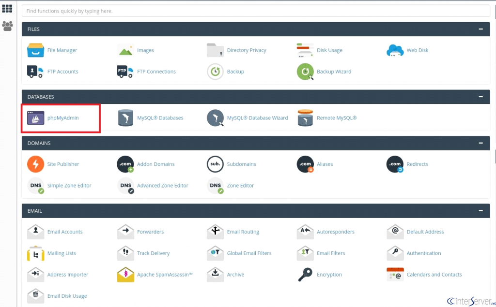Click the Track Delivery icon

point(125,253)
